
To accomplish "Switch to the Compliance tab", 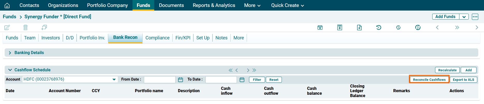I will [x=157, y=38].
